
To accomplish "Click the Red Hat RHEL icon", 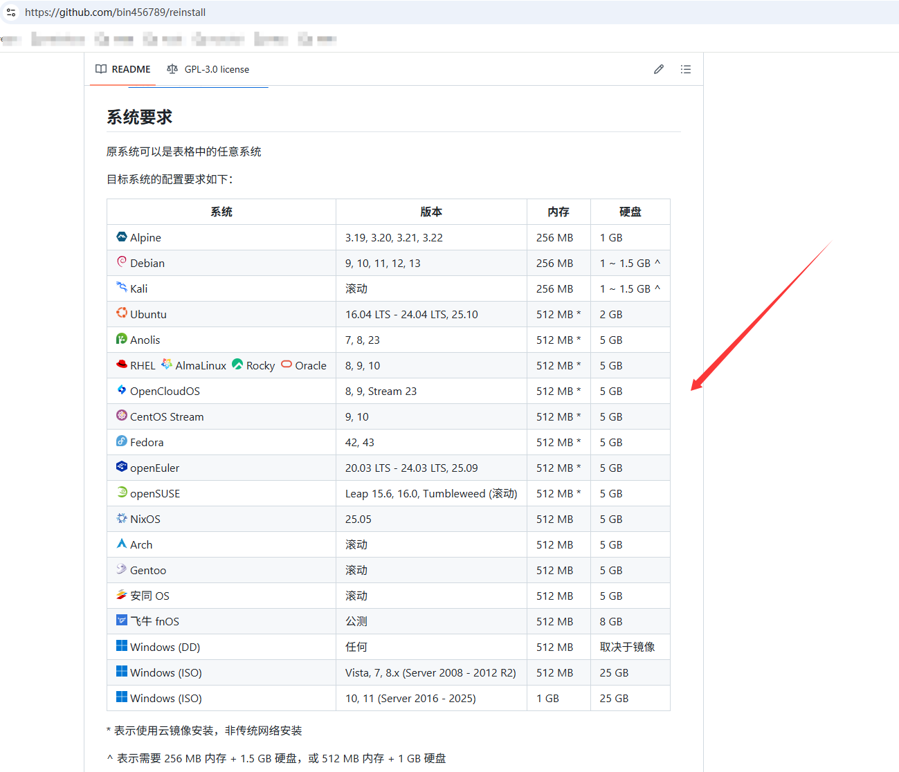I will (122, 364).
